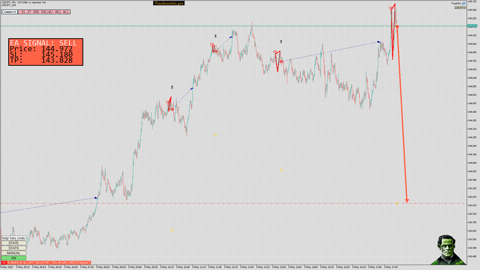Click the SB label at the chart's highest peak
Viewport: 480px width, 270px height.
[391, 8]
